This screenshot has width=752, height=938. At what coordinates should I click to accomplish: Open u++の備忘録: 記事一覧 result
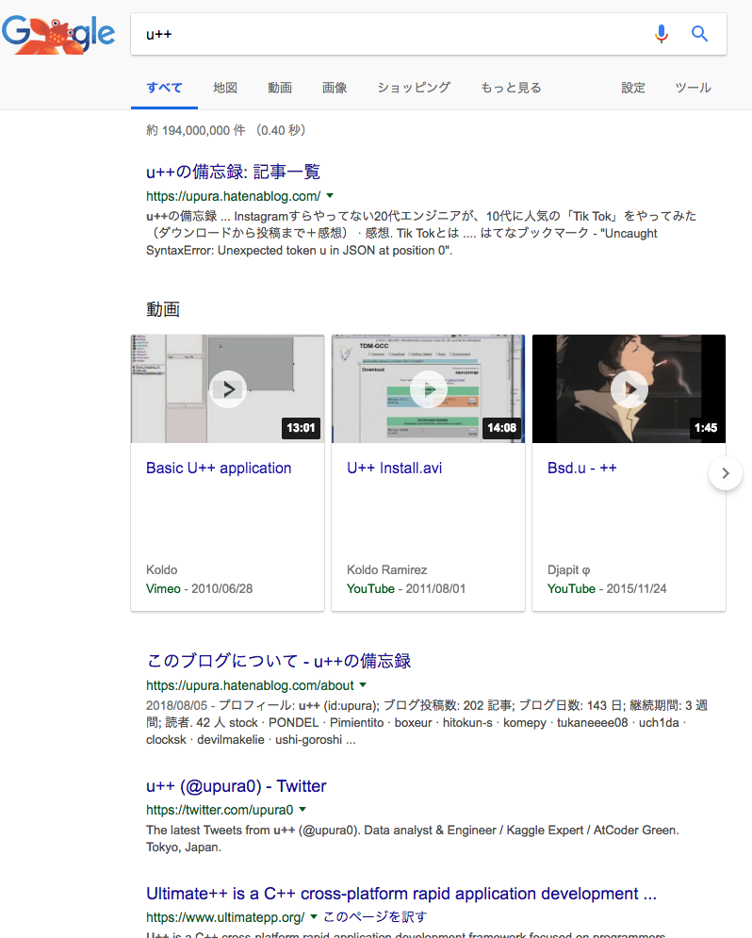[233, 172]
